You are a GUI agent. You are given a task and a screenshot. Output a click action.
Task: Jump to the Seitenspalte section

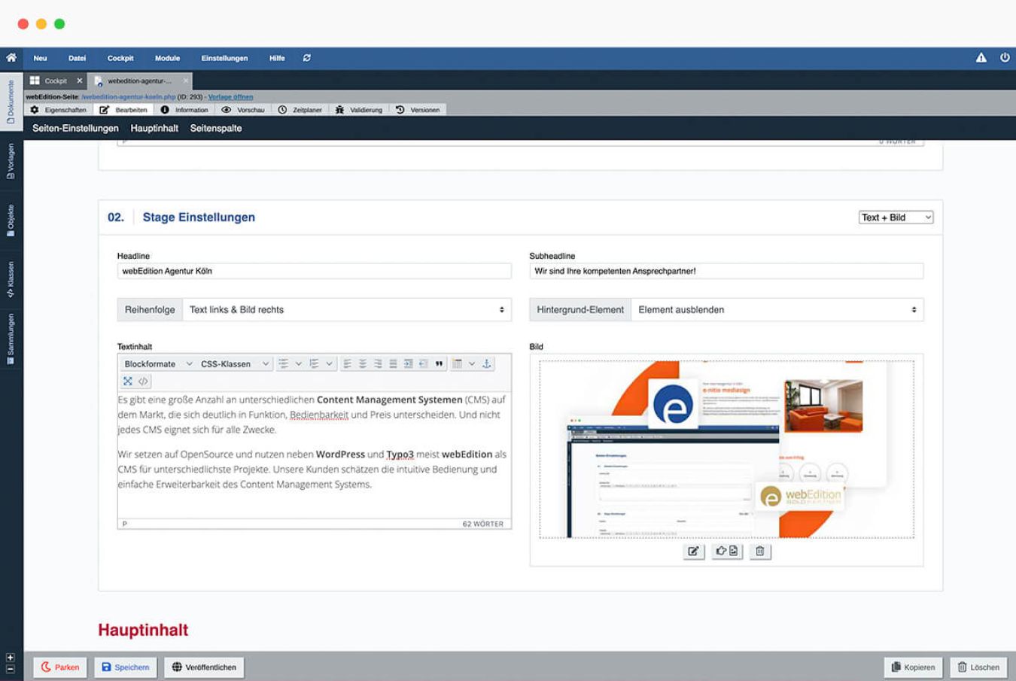click(216, 128)
